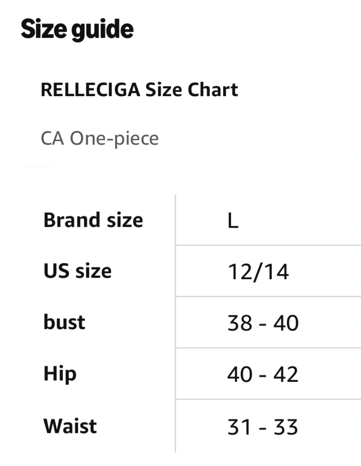Click the Size guide heading
This screenshot has width=361, height=466.
click(77, 30)
